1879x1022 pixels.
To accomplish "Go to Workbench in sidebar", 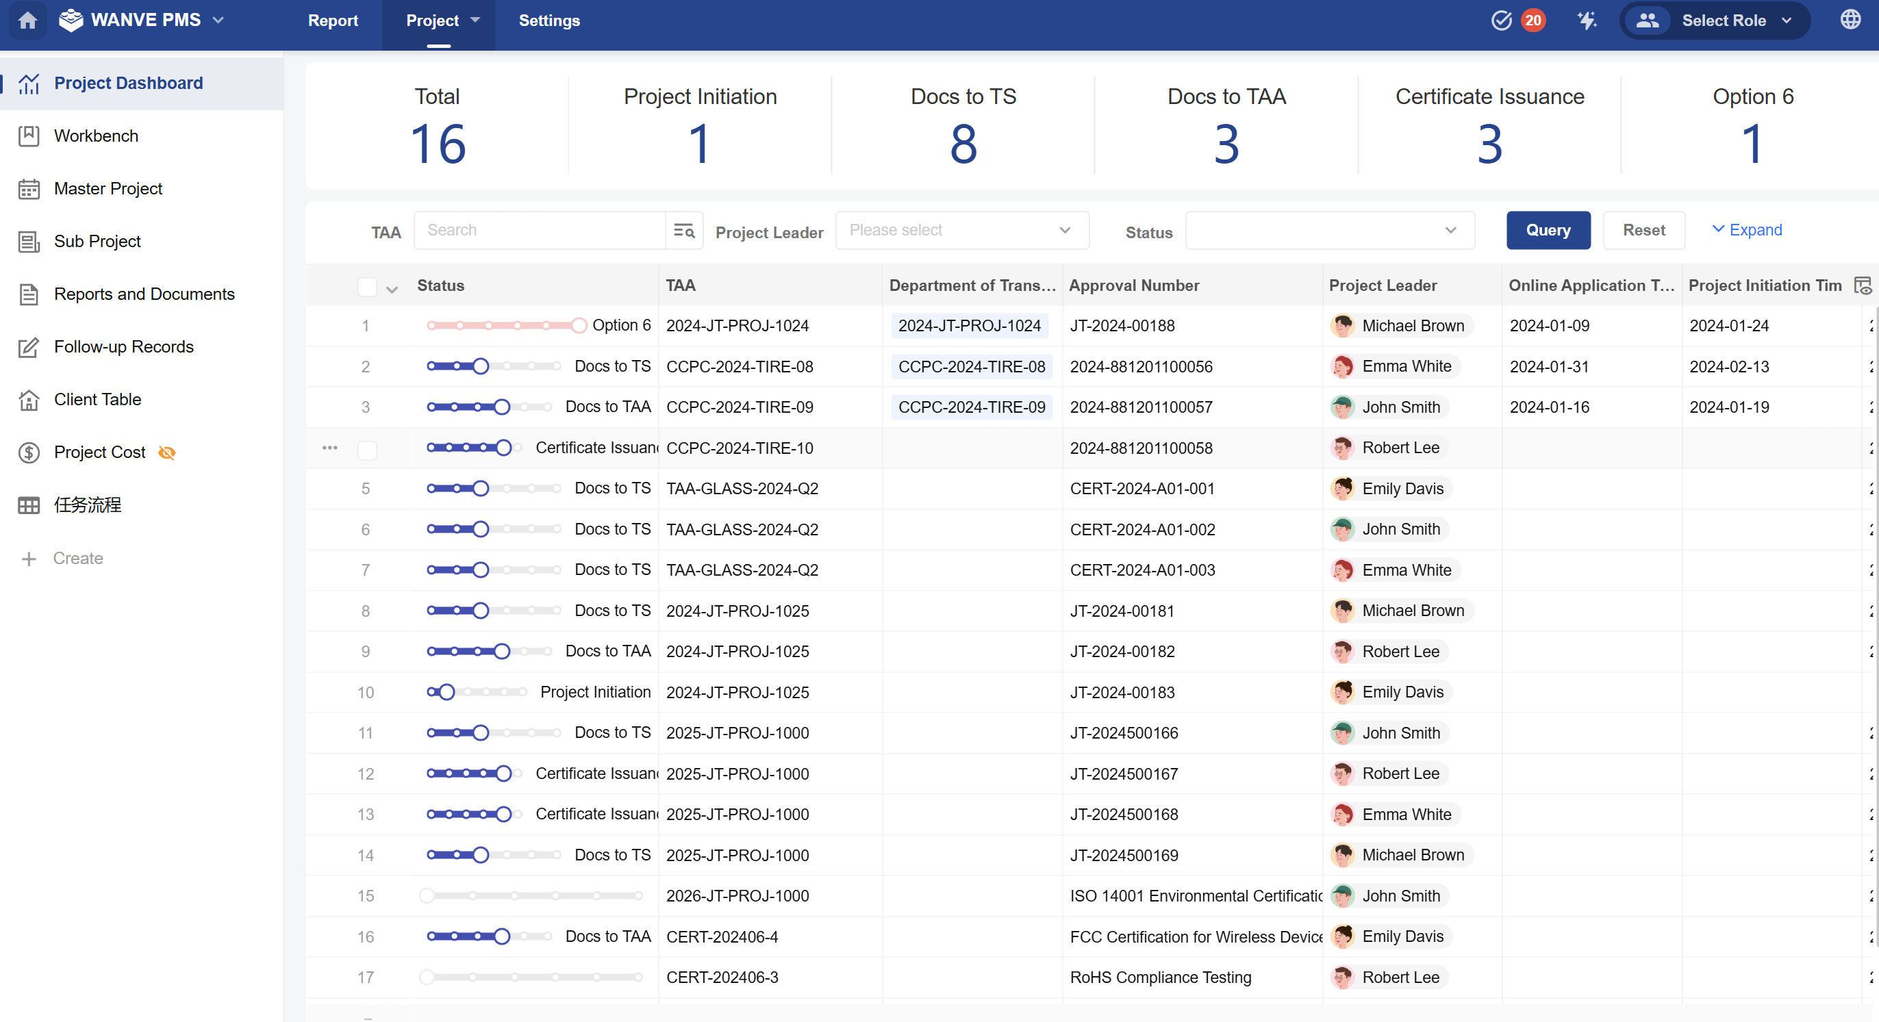I will [x=142, y=136].
